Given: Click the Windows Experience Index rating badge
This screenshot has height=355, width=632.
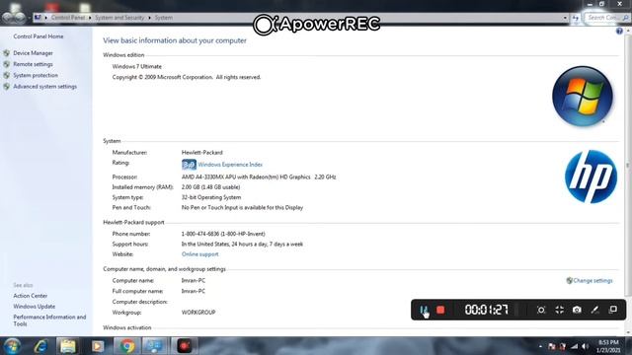Looking at the screenshot, I should 189,165.
